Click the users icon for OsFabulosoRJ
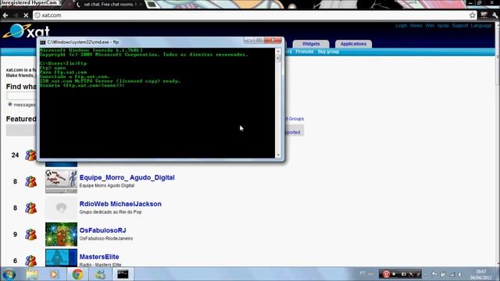Image resolution: width=500 pixels, height=281 pixels. click(31, 234)
